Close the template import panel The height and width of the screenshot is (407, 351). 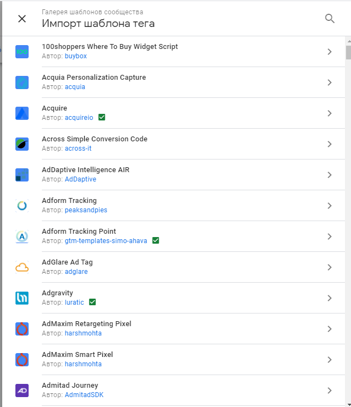tap(22, 19)
